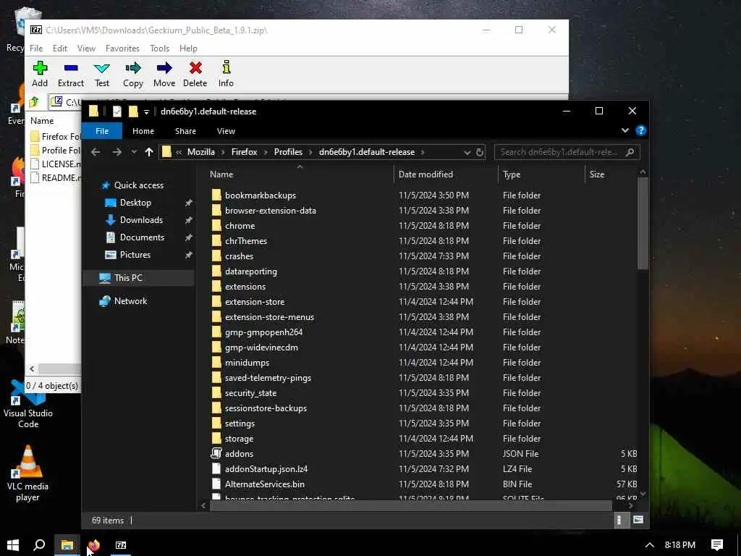Screen dimensions: 741x556
Task: Select the bookmarkbackups folder
Action: pyautogui.click(x=260, y=195)
